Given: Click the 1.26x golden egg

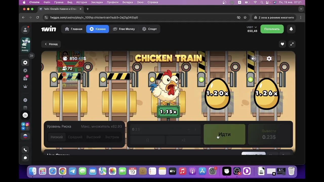Looking at the screenshot, I should (266, 93).
